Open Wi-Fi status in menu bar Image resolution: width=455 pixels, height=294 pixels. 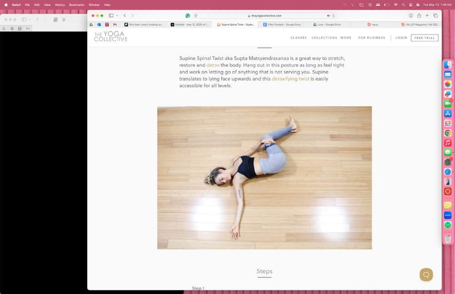(x=395, y=5)
